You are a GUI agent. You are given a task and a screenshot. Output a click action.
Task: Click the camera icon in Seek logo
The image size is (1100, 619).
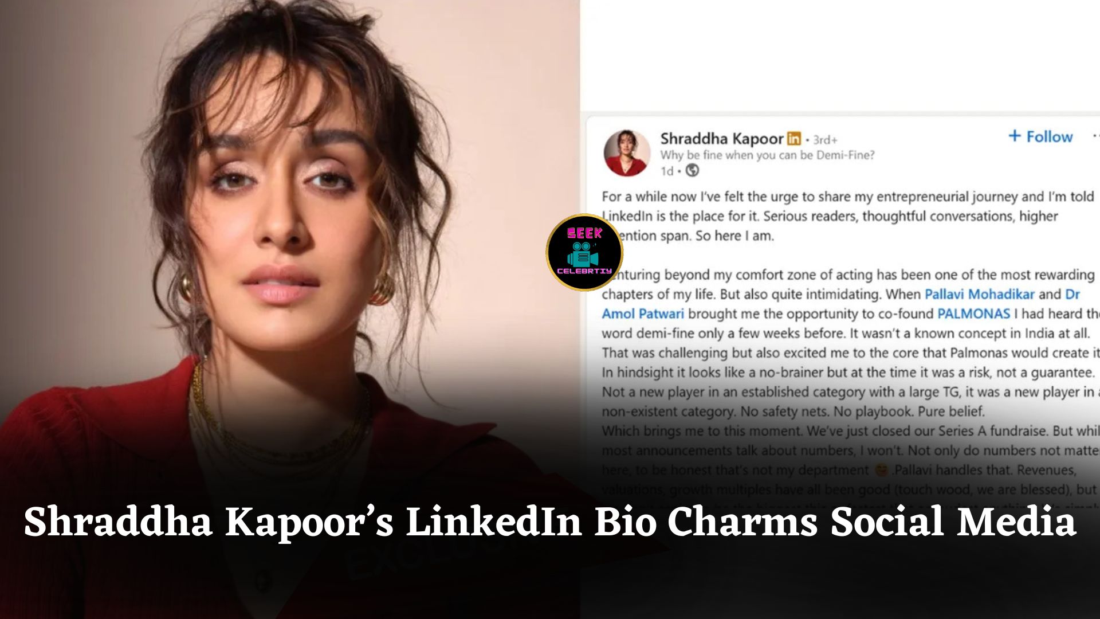click(584, 253)
